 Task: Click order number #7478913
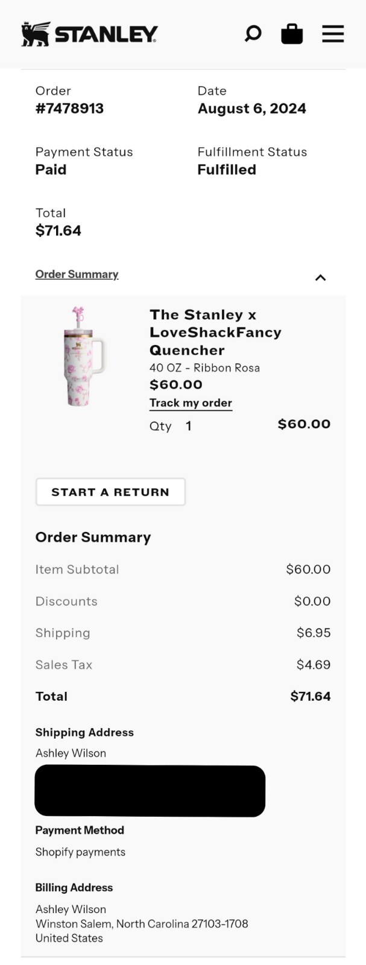(x=69, y=109)
